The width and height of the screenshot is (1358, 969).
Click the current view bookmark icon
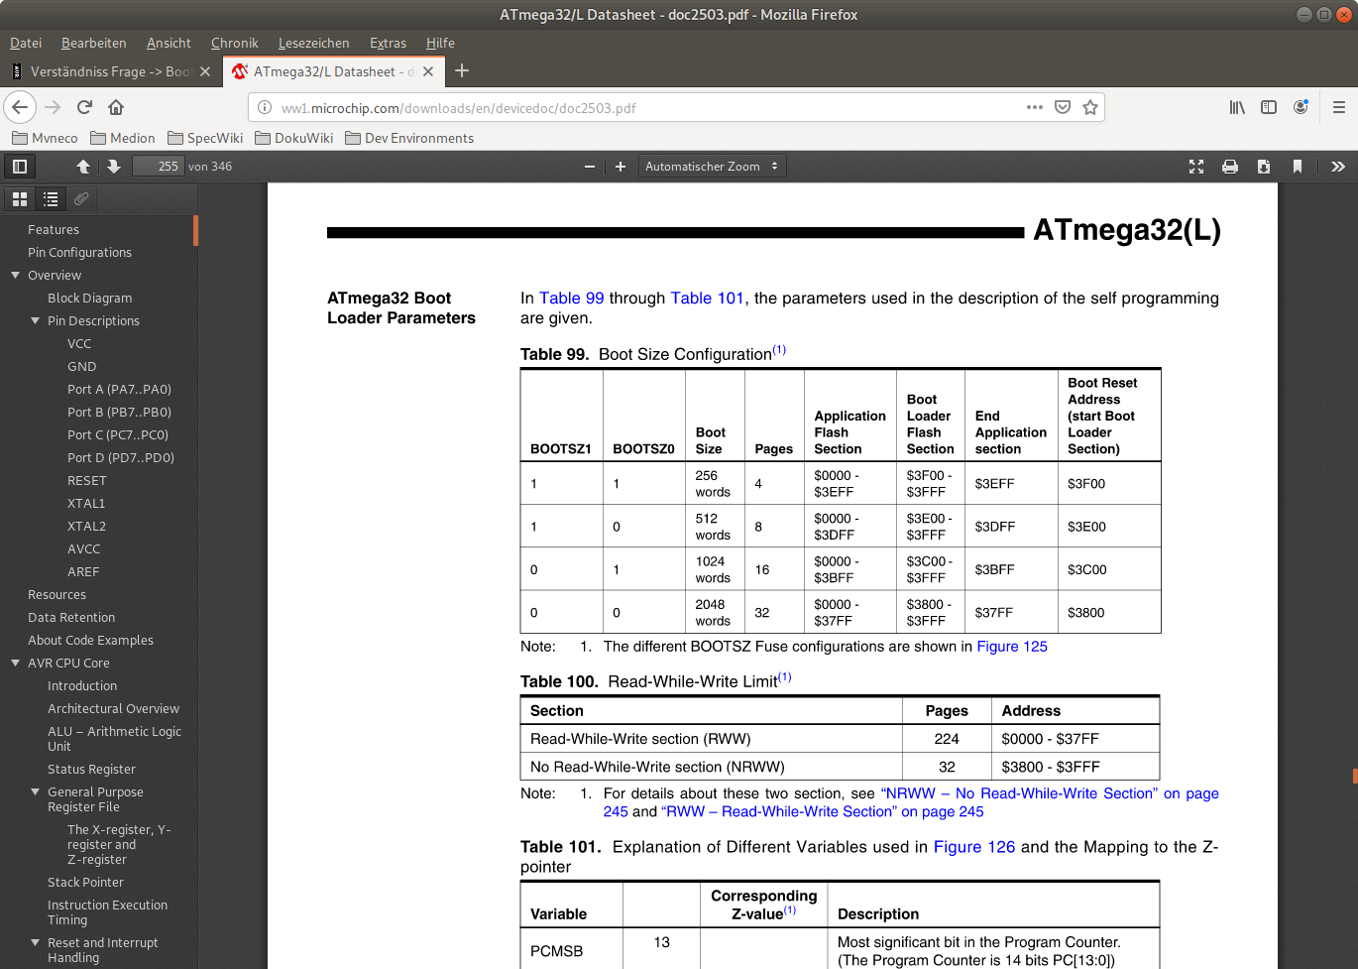[x=1297, y=167]
